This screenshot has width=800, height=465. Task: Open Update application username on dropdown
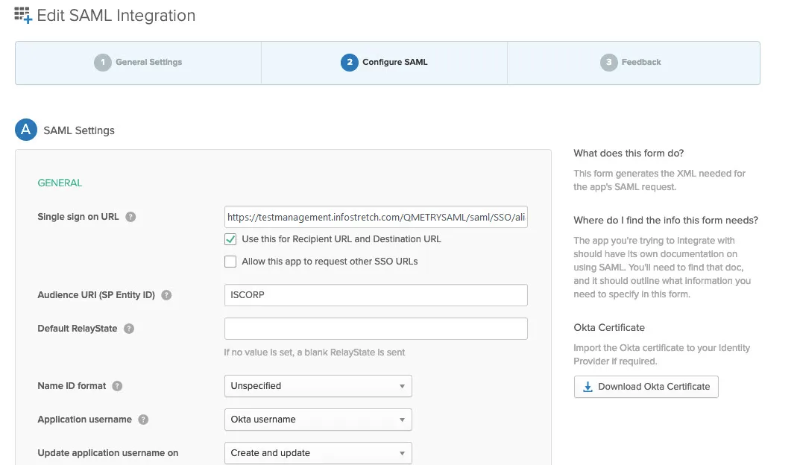318,453
